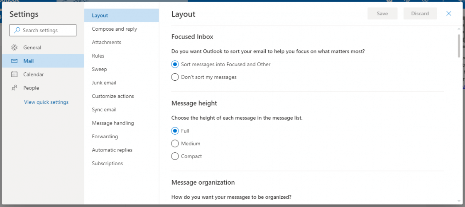The image size is (465, 207).
Task: Open Rules settings
Action: pyautogui.click(x=122, y=55)
